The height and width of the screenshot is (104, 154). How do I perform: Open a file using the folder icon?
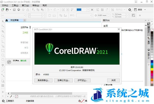7,10
